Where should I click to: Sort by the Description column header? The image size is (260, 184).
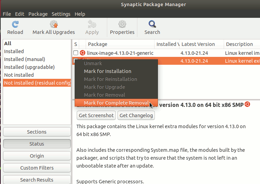point(242,44)
